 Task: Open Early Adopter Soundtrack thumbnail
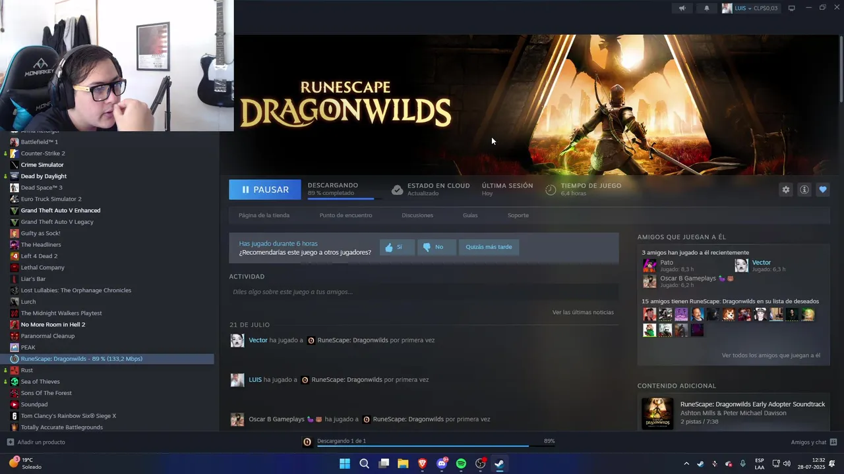tap(657, 413)
